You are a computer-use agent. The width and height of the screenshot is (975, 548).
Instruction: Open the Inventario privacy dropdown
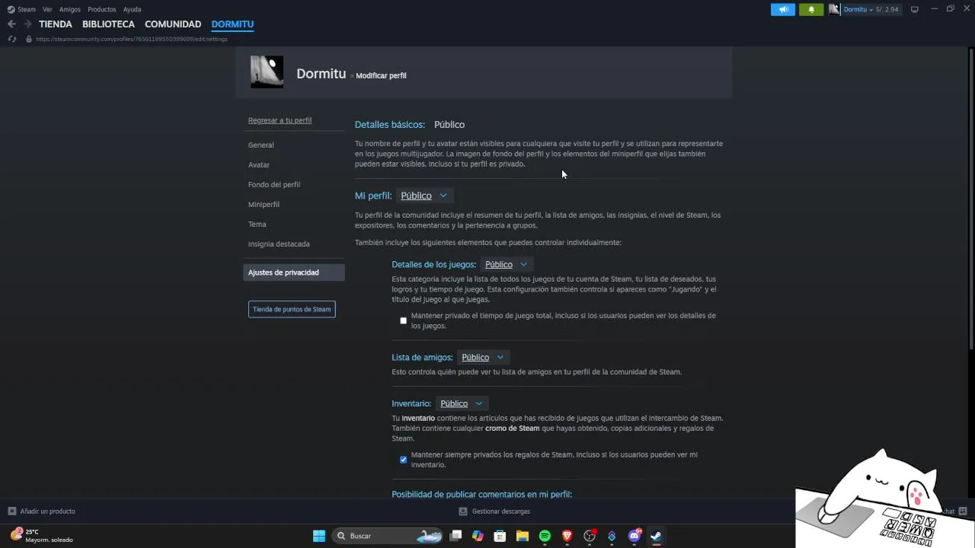[x=462, y=403]
